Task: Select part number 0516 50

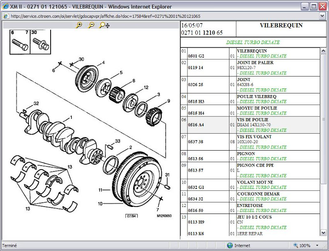Action: tap(196, 210)
